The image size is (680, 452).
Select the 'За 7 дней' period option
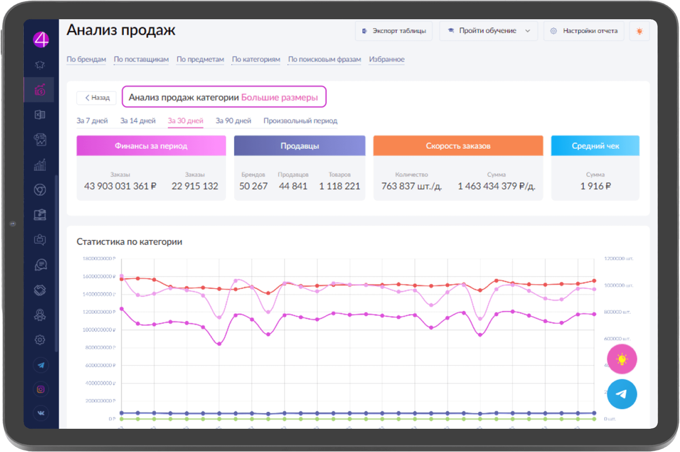92,121
